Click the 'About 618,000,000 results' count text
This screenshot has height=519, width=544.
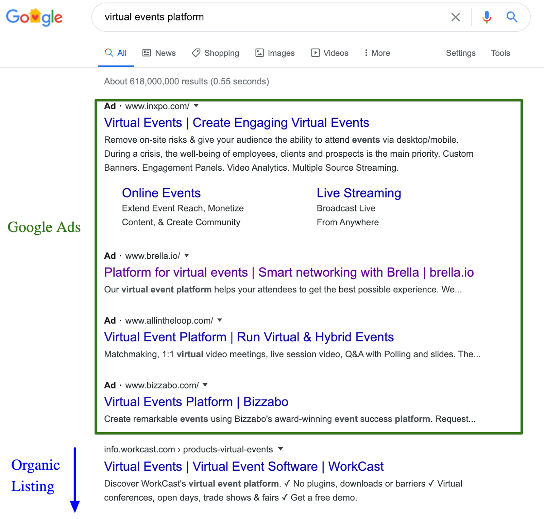click(x=187, y=82)
